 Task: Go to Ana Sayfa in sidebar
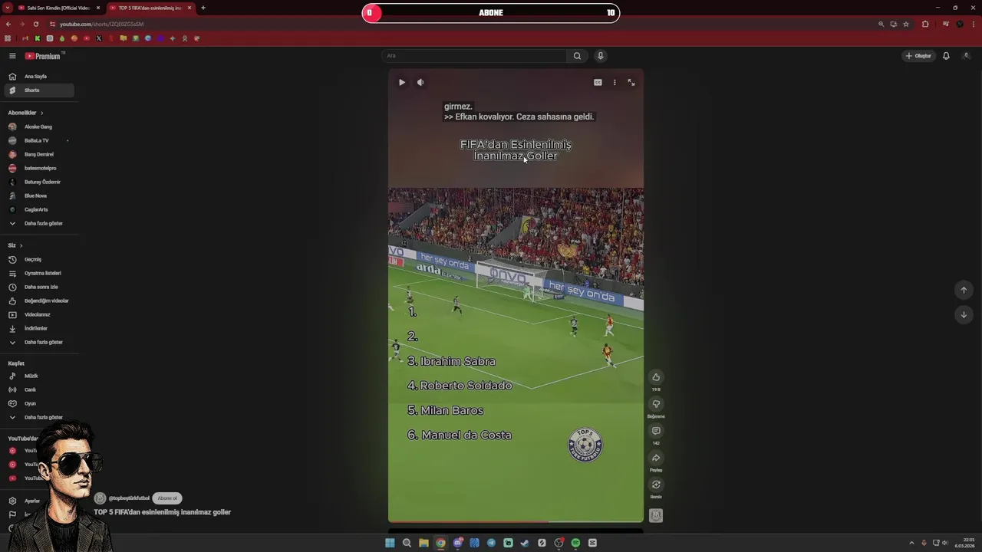[38, 77]
